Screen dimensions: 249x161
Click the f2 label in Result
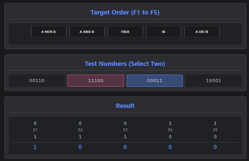pos(80,130)
